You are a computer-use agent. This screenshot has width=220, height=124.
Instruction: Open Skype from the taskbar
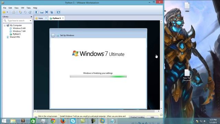[73, 121]
